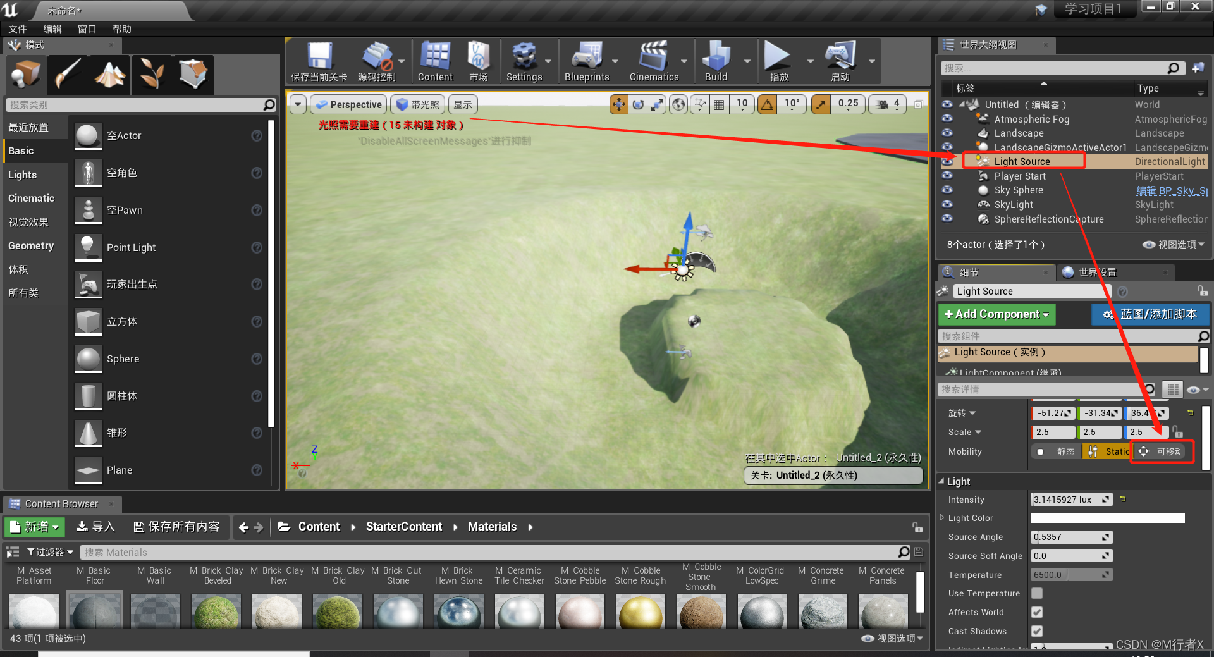Toggle surface snapping icon in viewport
This screenshot has width=1214, height=657.
[x=700, y=104]
